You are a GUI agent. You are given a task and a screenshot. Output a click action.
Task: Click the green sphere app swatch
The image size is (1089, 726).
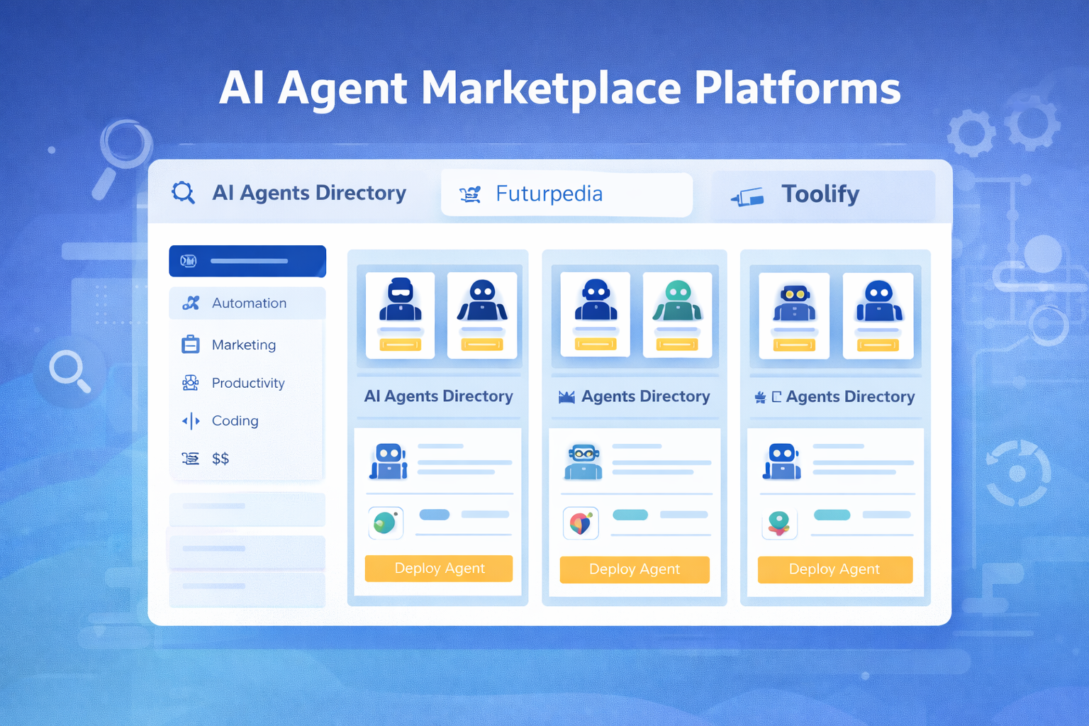coord(386,523)
